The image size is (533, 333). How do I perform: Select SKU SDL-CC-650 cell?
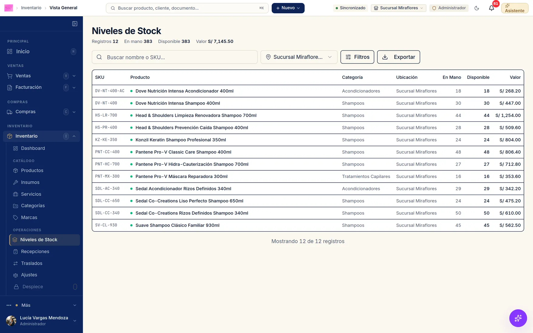(x=107, y=201)
